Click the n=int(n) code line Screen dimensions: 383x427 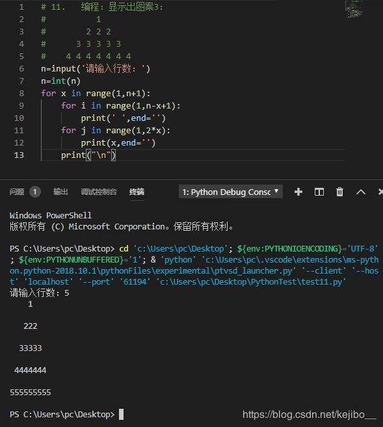(x=60, y=81)
